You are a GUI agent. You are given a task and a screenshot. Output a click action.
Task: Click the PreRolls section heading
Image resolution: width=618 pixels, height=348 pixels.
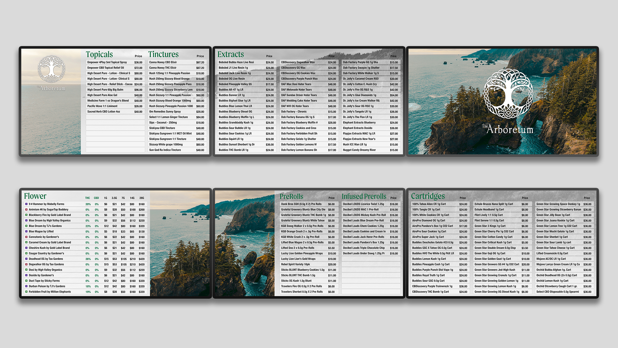coord(291,197)
